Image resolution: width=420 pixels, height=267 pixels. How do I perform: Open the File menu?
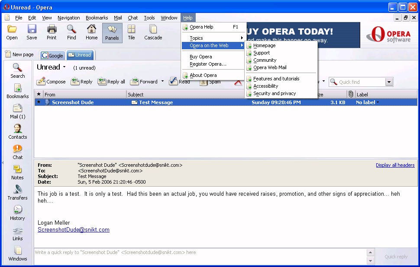click(19, 18)
